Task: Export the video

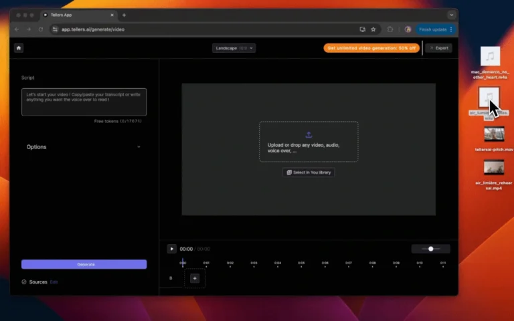Action: (439, 48)
